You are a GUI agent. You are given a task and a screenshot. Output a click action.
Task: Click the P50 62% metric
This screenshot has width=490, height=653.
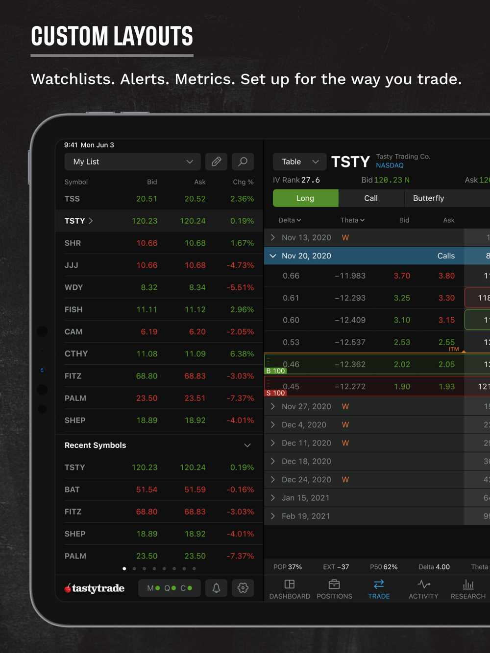384,567
